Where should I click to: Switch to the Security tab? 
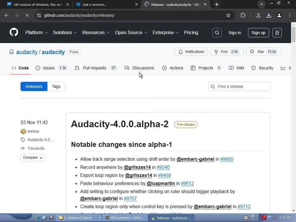262,68
